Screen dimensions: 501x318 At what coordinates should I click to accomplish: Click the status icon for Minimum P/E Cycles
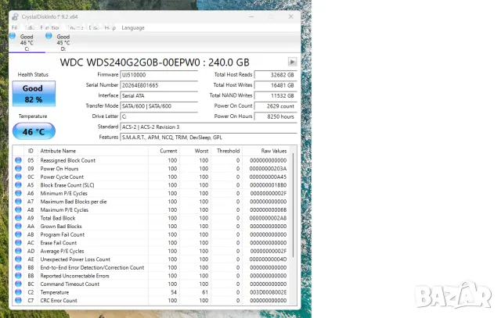[18, 193]
